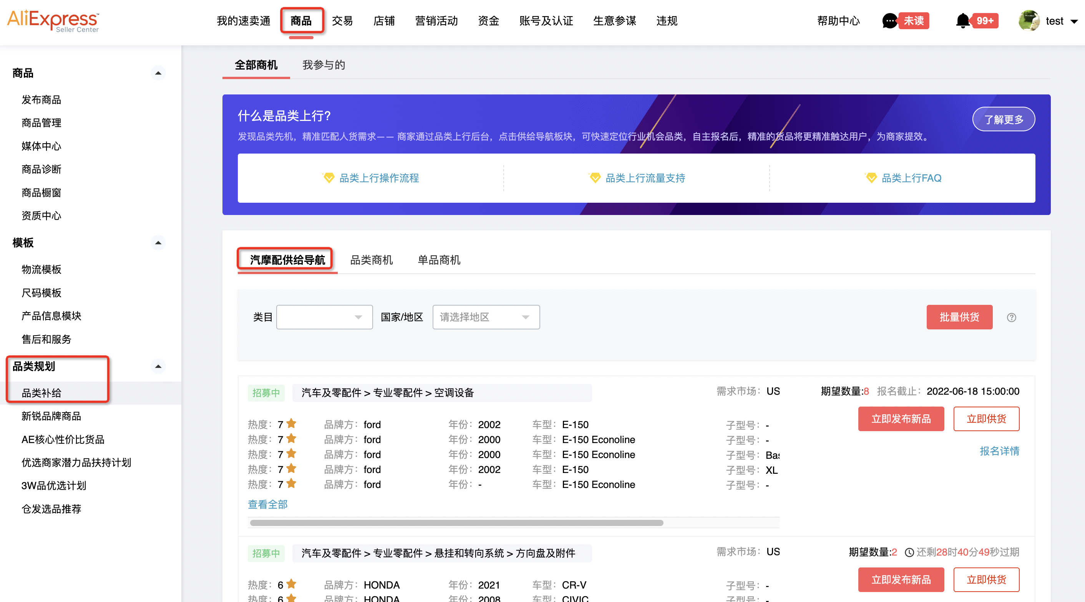Open 资质中心 in sidebar
Viewport: 1085px width, 602px height.
41,216
